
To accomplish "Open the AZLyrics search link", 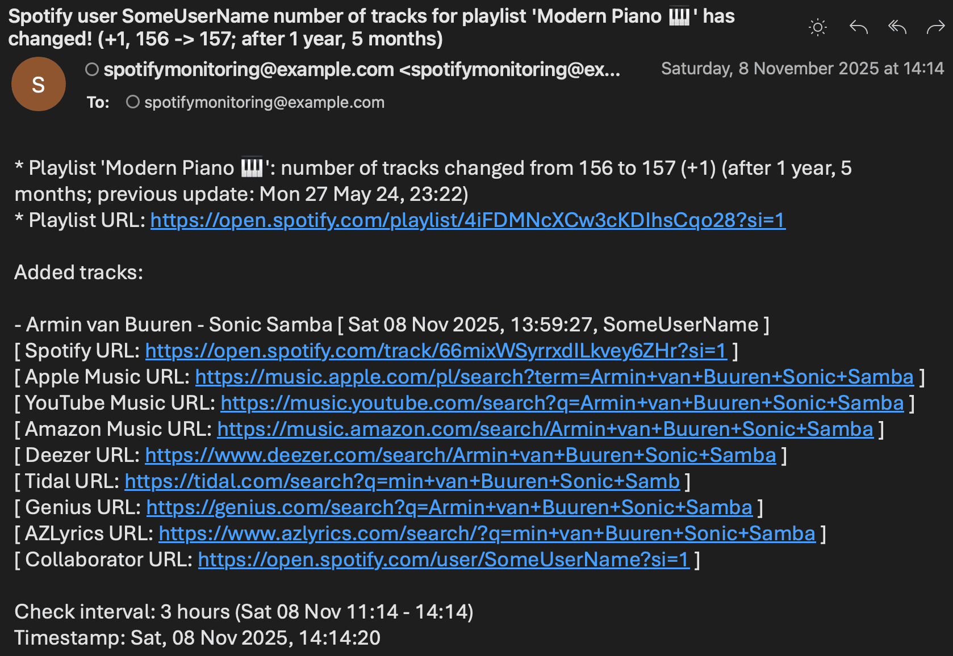I will pyautogui.click(x=486, y=533).
